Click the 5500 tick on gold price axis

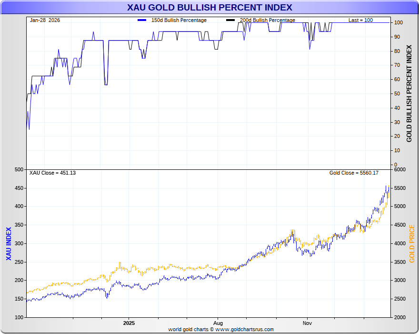400,188
